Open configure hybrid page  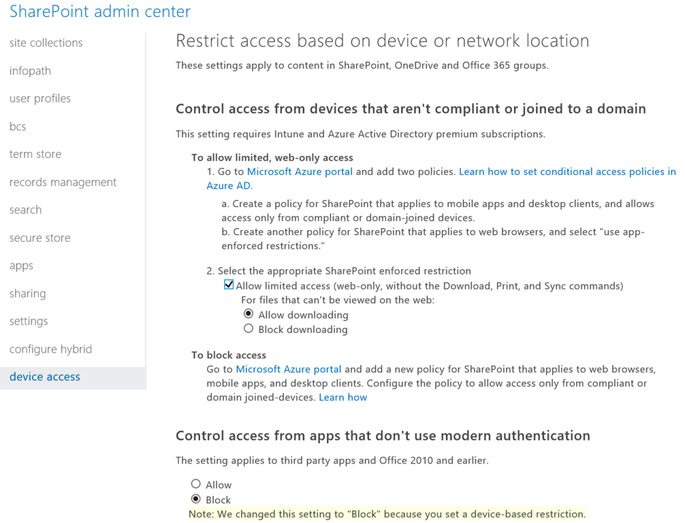(50, 349)
